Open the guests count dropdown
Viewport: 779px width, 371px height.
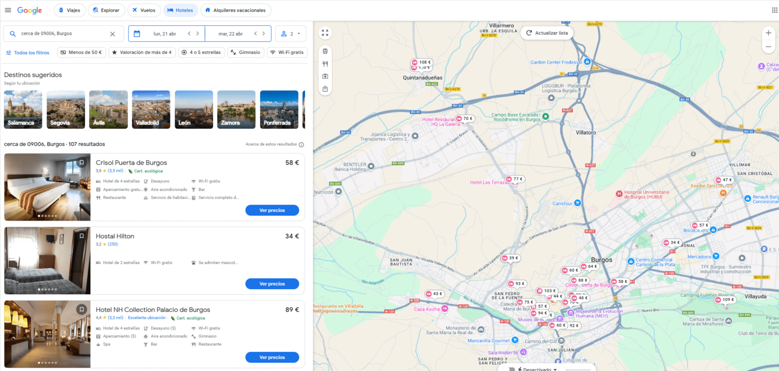[x=291, y=34]
